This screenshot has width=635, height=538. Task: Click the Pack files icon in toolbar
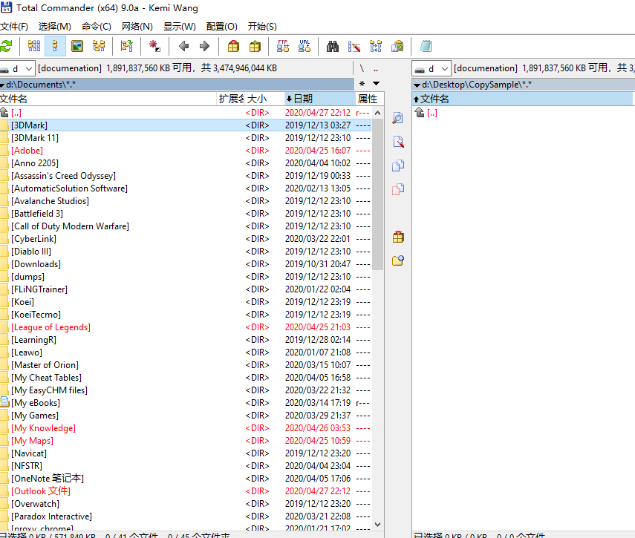click(233, 46)
